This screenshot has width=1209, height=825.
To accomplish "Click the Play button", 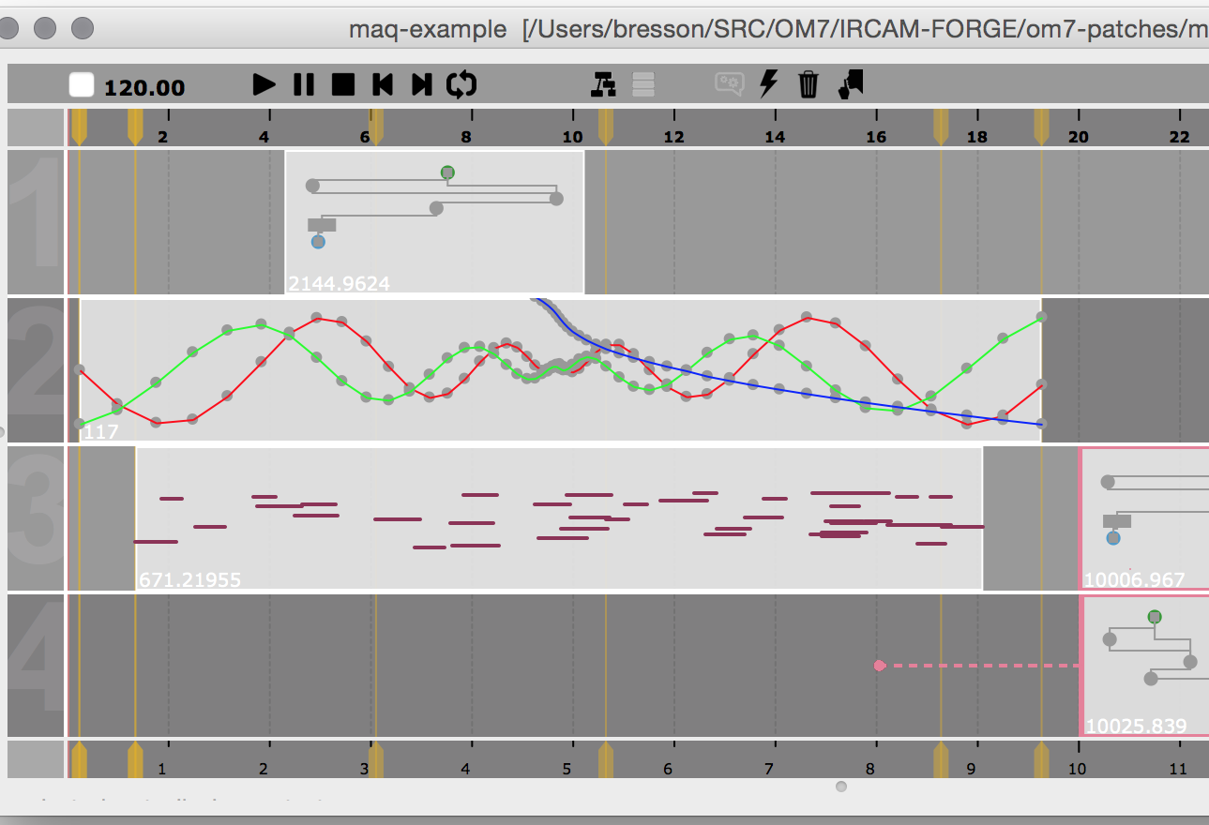I will (264, 85).
